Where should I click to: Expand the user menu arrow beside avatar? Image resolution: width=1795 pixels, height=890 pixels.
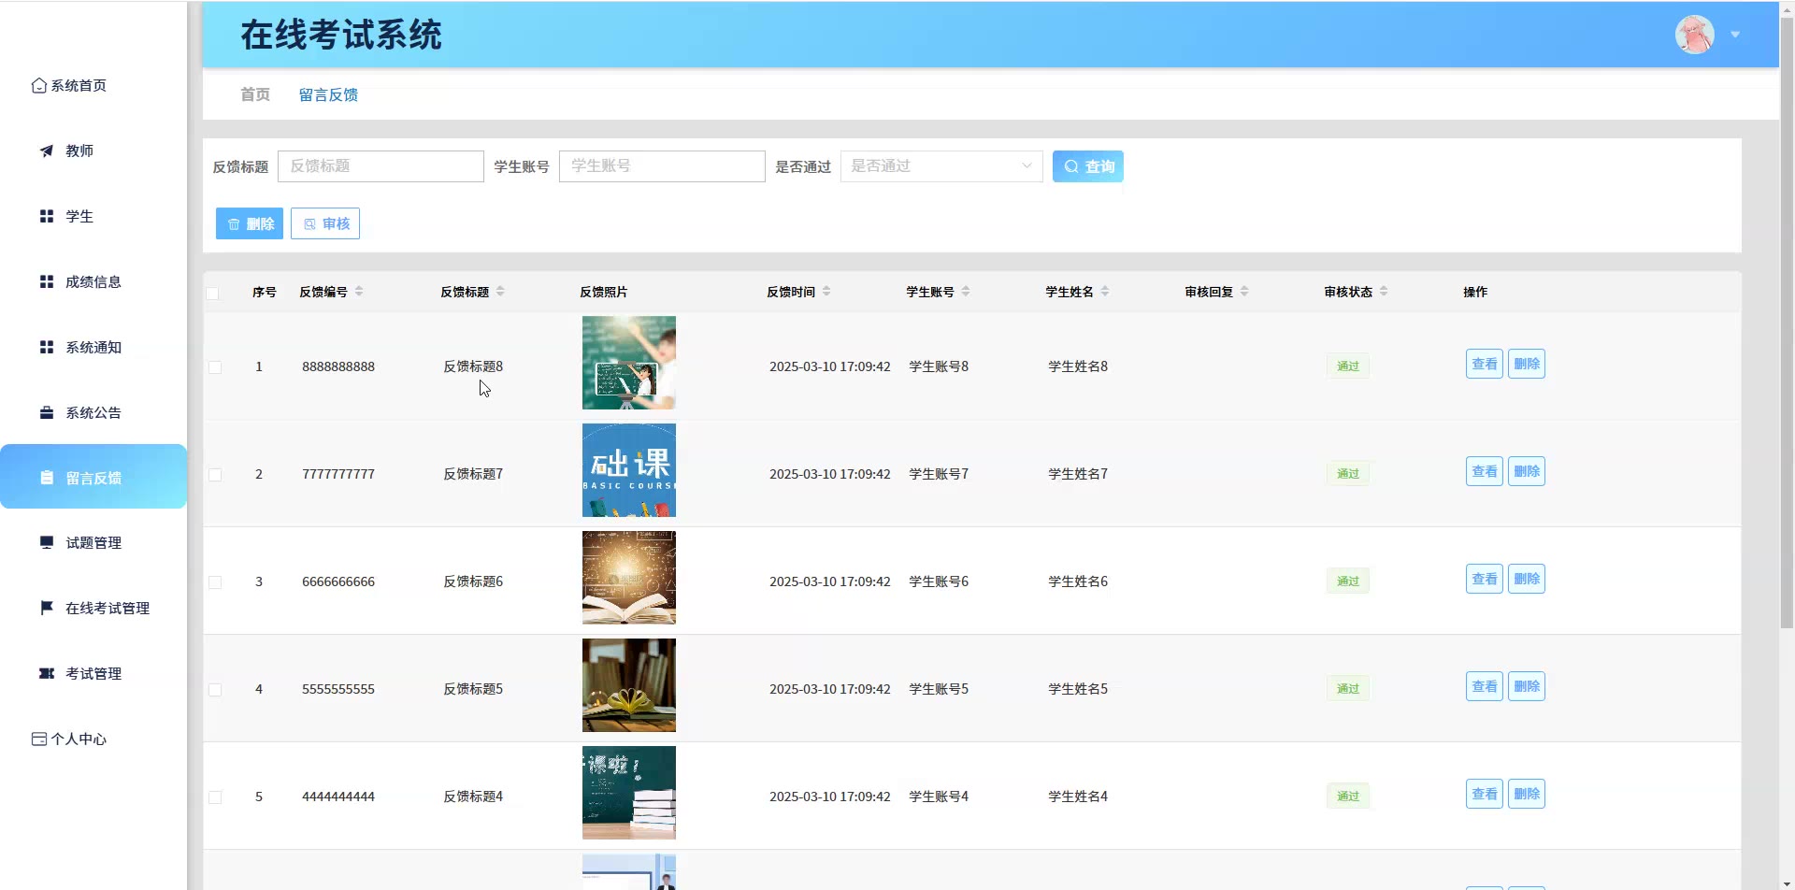[x=1735, y=35]
